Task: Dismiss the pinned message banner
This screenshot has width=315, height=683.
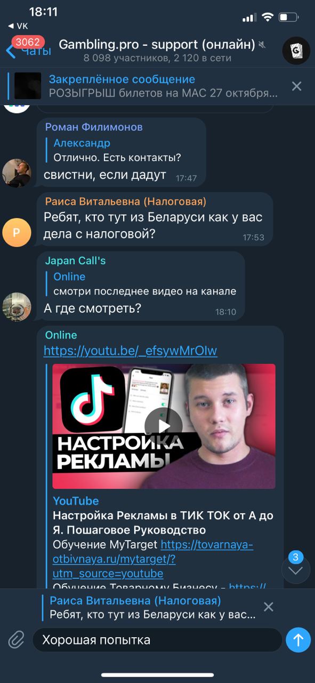Action: (297, 86)
